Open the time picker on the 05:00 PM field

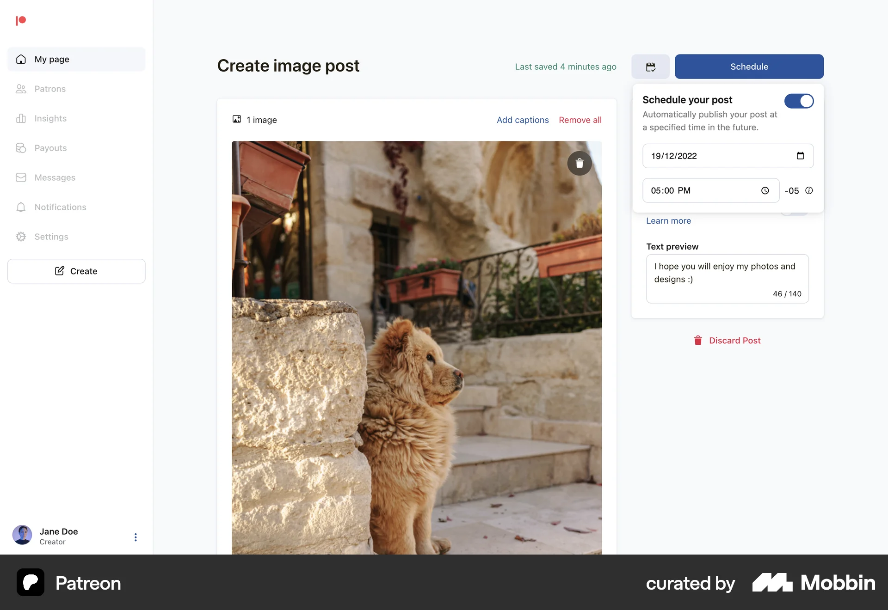point(765,190)
